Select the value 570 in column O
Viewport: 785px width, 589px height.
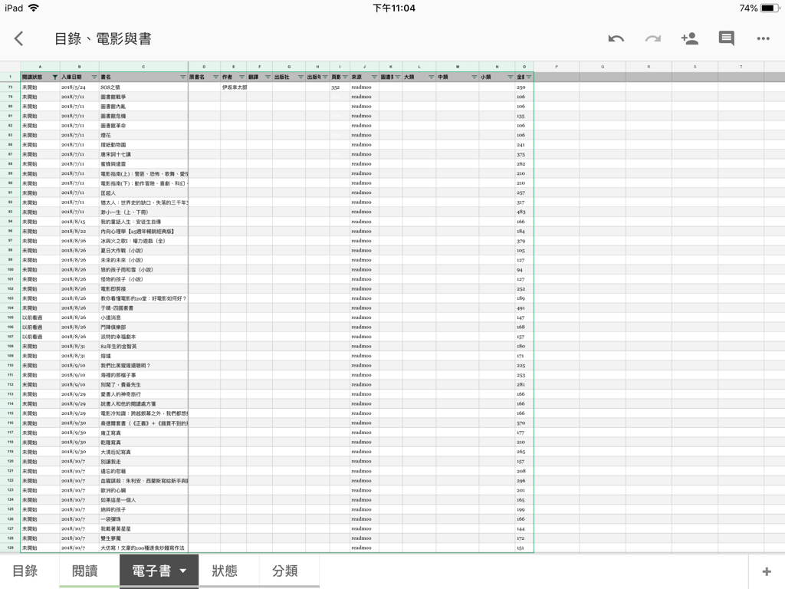click(x=524, y=423)
